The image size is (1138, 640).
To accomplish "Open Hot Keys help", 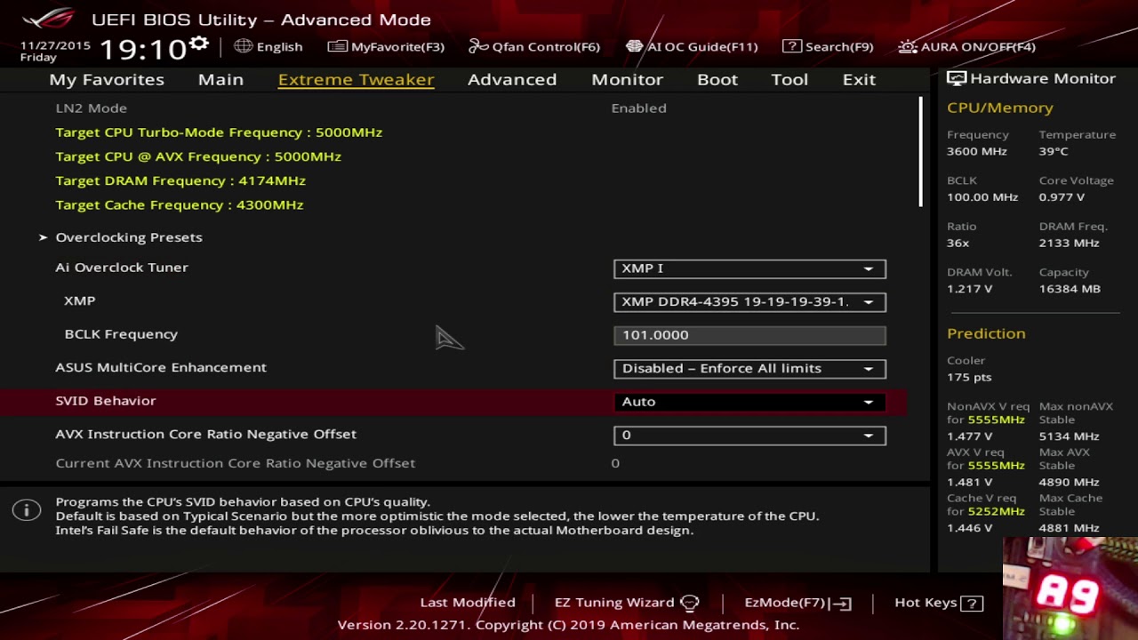I will [x=938, y=603].
